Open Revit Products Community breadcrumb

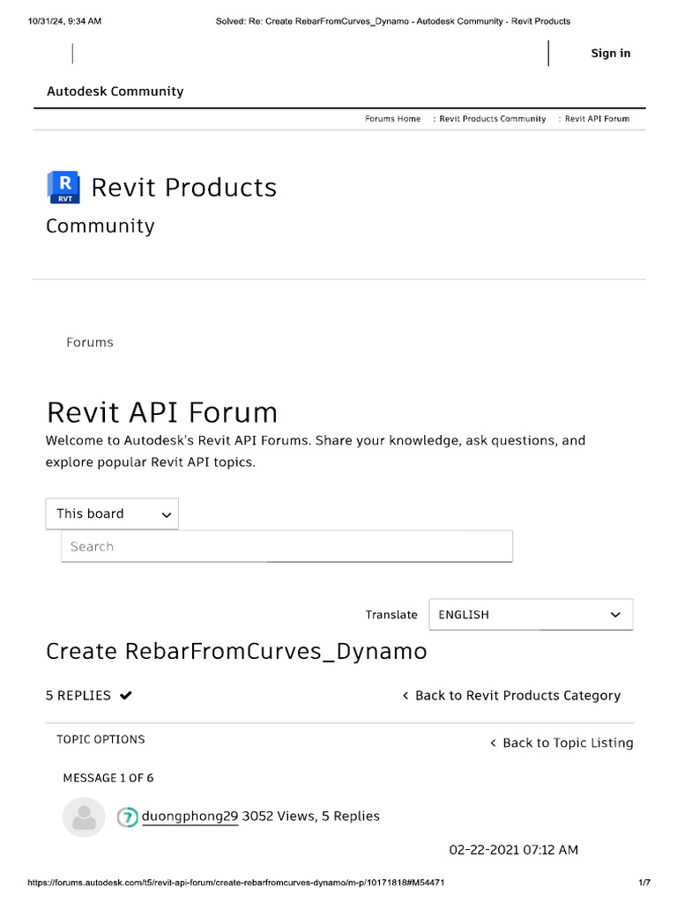point(492,119)
